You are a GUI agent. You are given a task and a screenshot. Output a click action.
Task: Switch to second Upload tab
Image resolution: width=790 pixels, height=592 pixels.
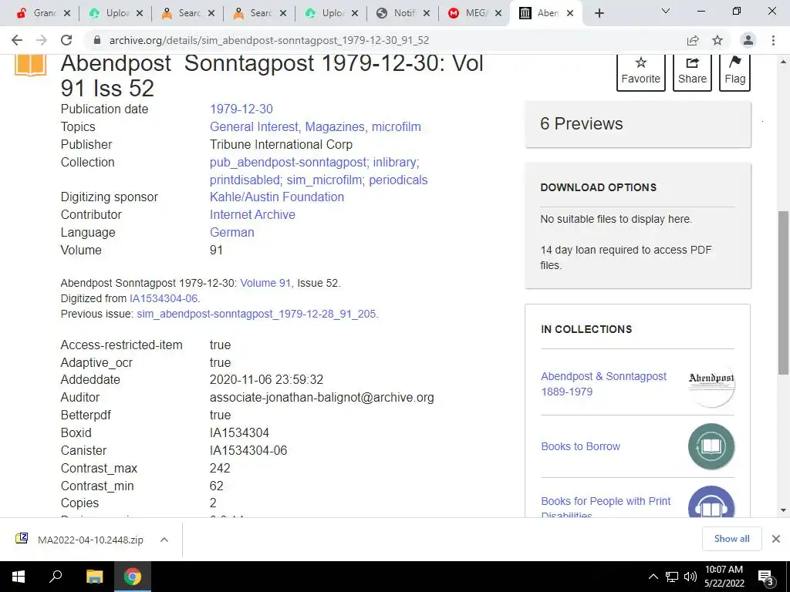coord(325,13)
